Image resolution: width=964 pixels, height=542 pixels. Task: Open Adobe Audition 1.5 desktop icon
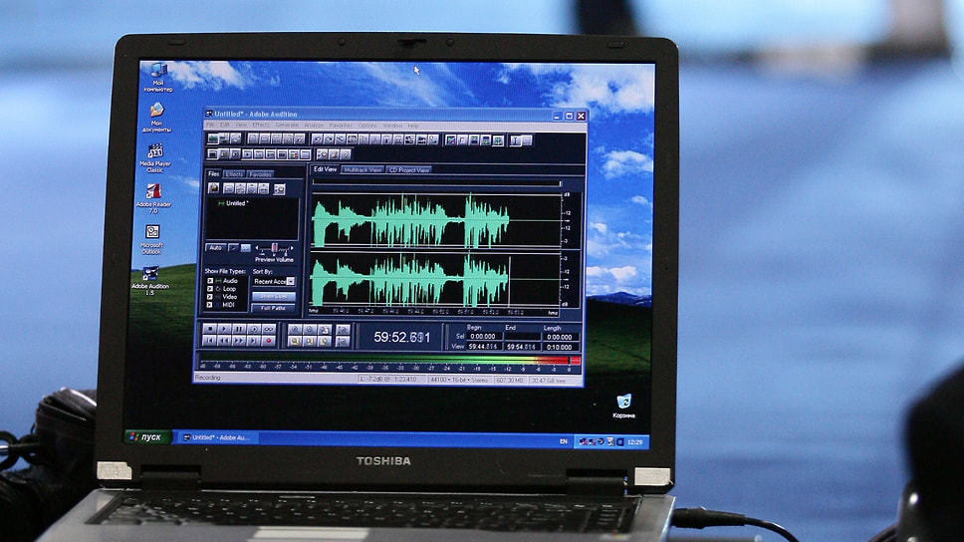150,281
